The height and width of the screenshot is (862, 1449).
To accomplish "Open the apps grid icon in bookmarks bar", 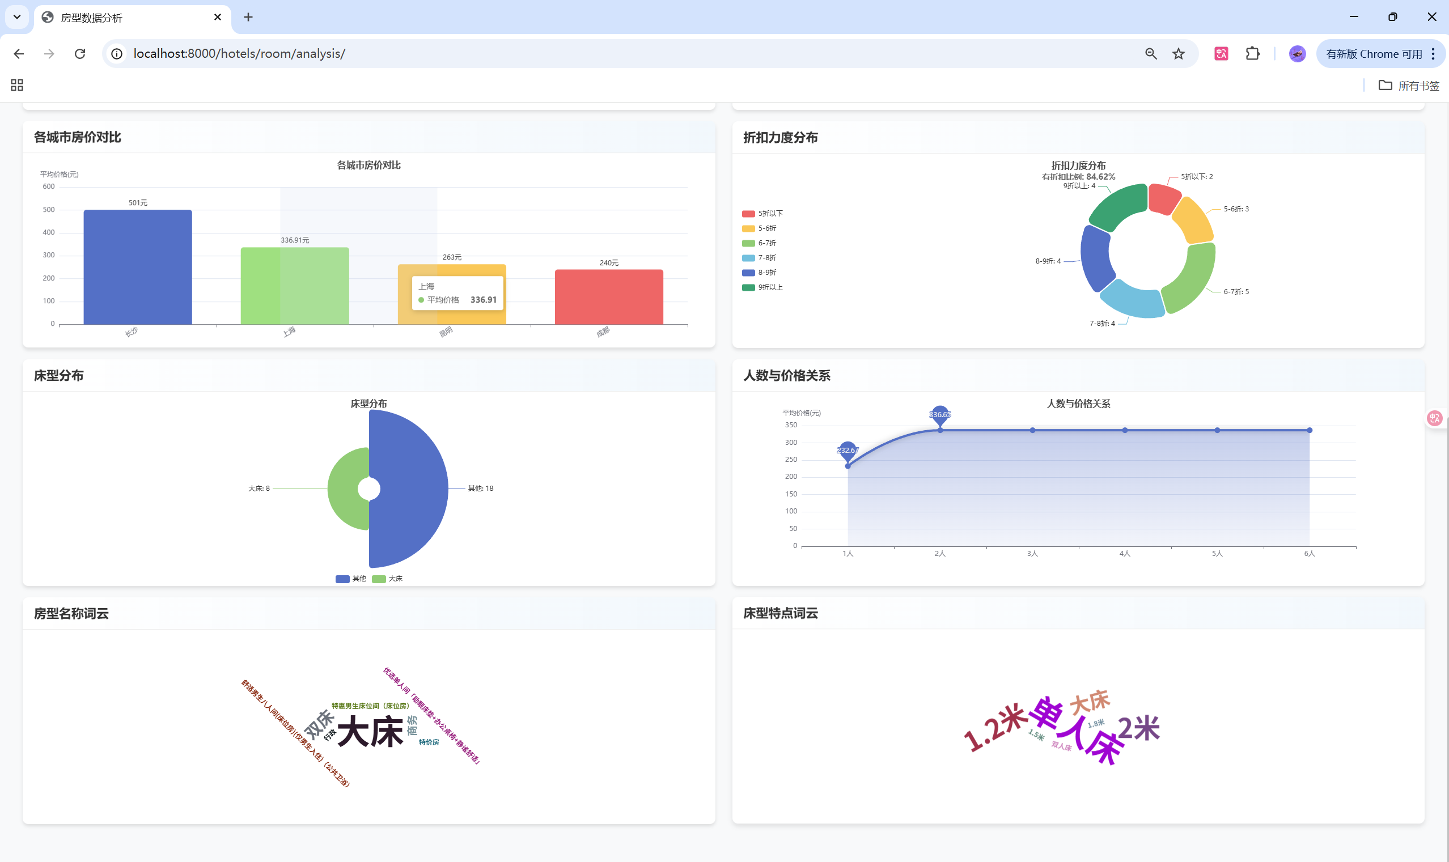I will pos(17,86).
